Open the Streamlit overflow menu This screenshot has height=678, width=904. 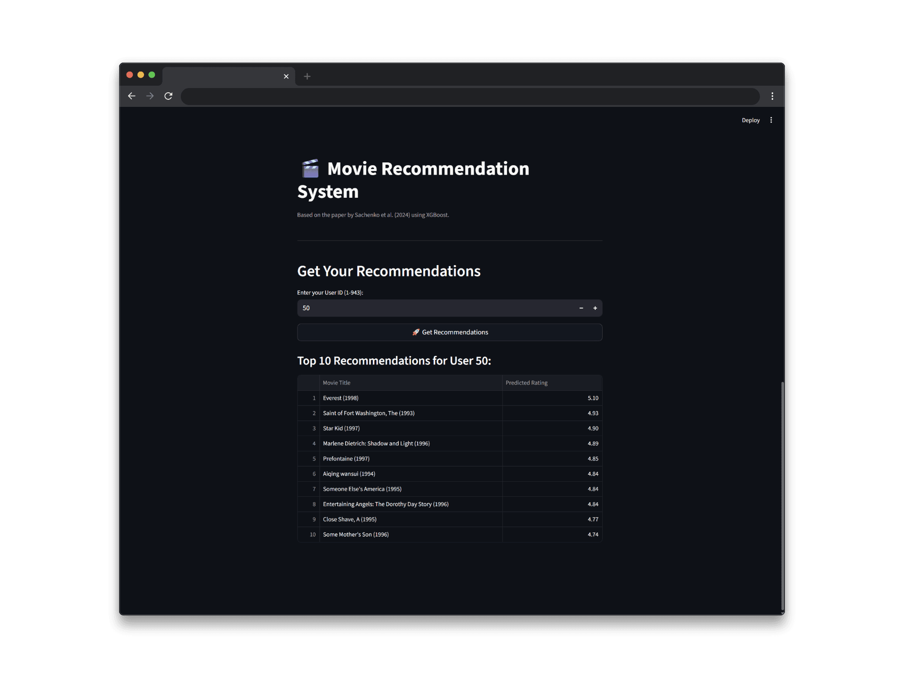[771, 120]
